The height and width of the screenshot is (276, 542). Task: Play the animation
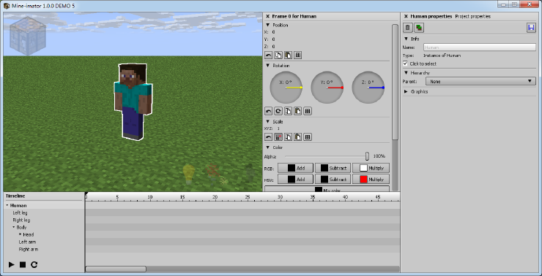point(12,264)
